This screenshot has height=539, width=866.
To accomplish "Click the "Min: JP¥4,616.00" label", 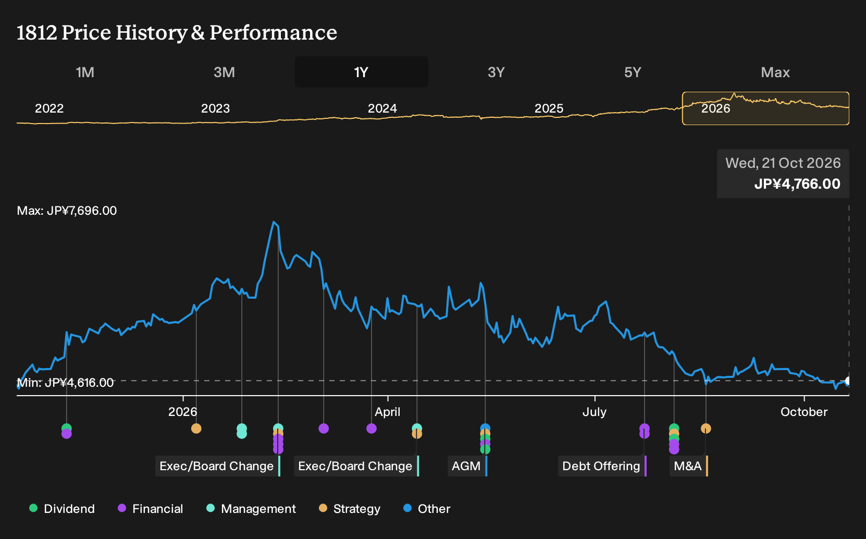I will coord(65,383).
